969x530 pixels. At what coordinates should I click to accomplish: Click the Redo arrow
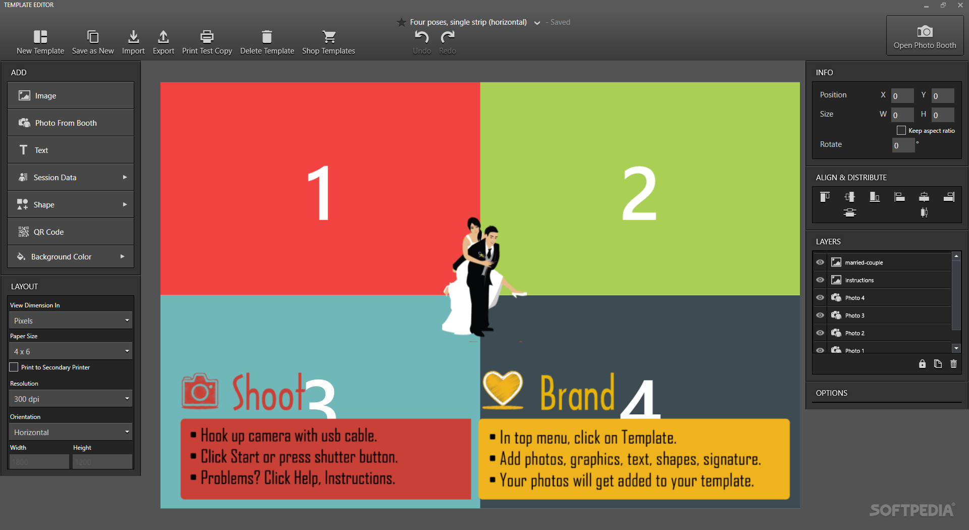pyautogui.click(x=448, y=36)
